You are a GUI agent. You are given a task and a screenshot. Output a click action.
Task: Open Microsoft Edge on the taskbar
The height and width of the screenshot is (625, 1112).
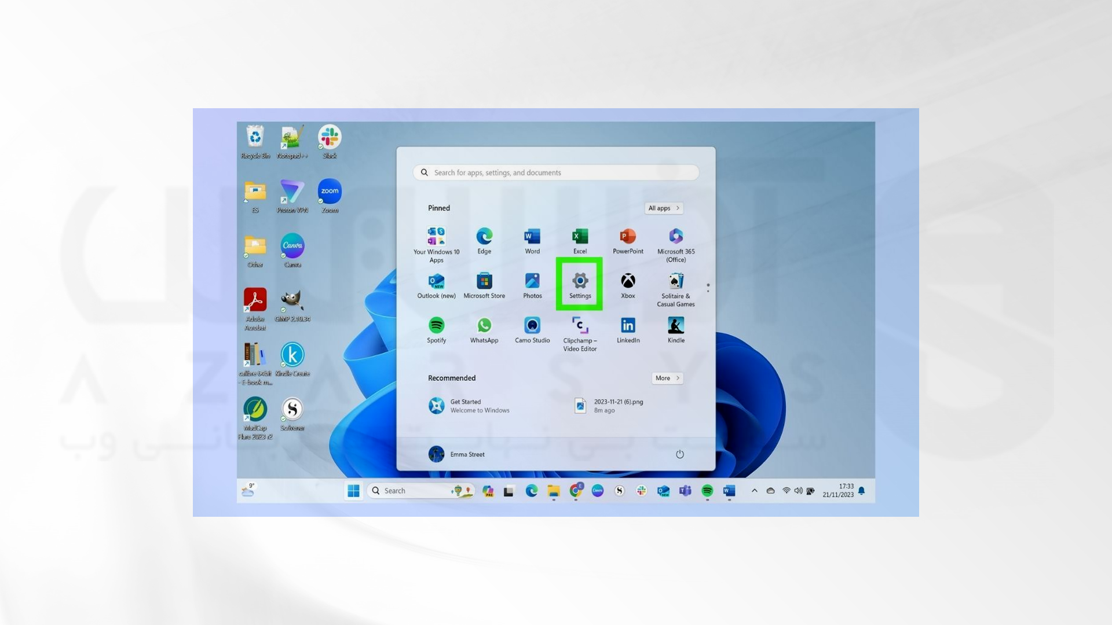(532, 491)
